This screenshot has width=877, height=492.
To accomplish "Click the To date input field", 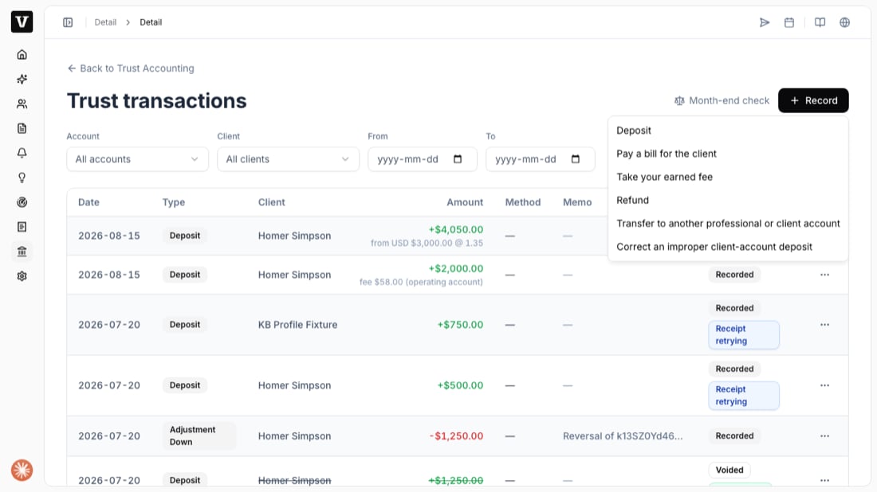I will pyautogui.click(x=541, y=159).
